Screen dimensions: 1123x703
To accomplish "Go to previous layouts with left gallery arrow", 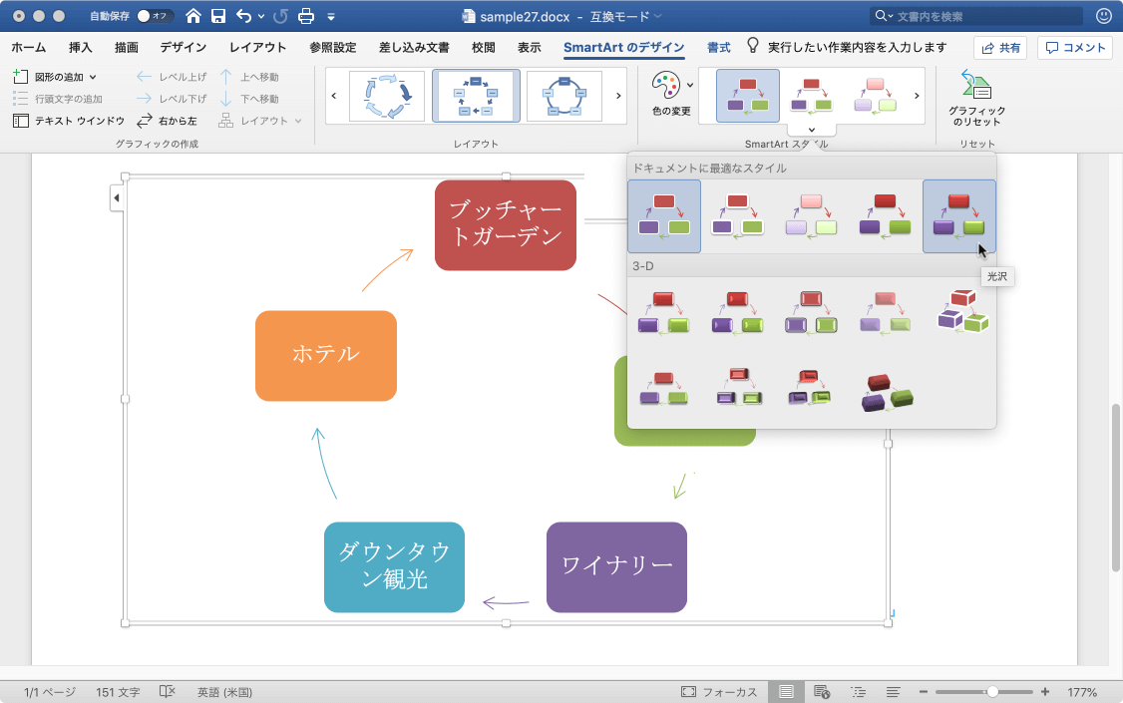I will [x=334, y=95].
